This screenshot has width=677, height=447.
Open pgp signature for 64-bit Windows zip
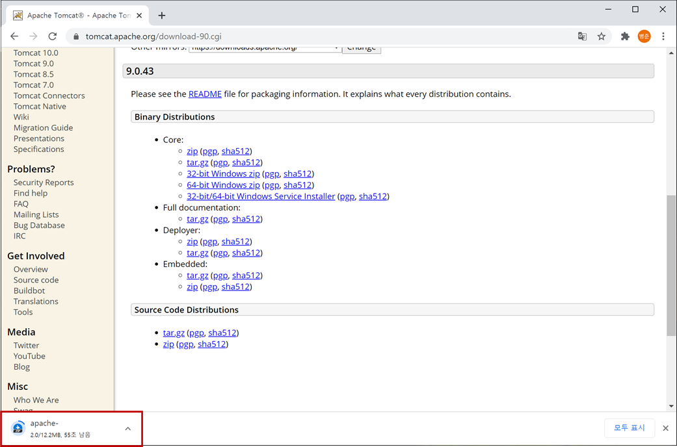pos(272,186)
